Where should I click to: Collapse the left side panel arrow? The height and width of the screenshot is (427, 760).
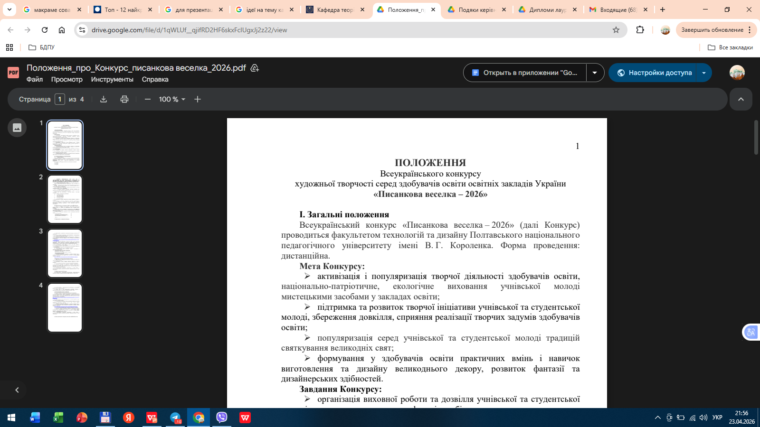click(x=17, y=390)
